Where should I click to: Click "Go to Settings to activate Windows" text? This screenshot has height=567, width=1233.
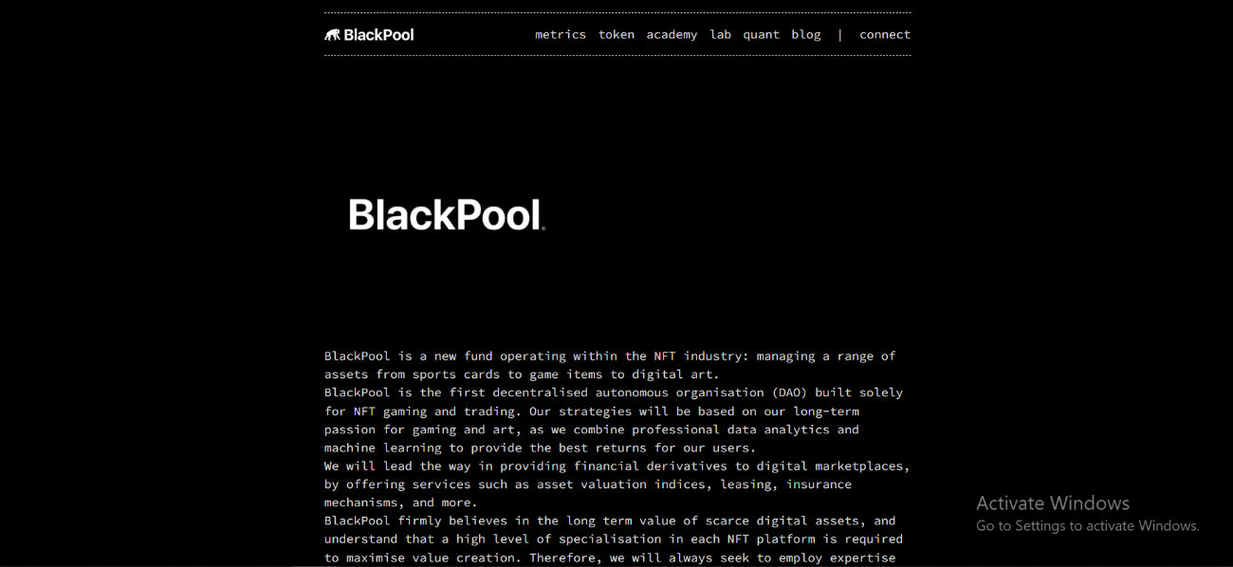tap(1087, 526)
